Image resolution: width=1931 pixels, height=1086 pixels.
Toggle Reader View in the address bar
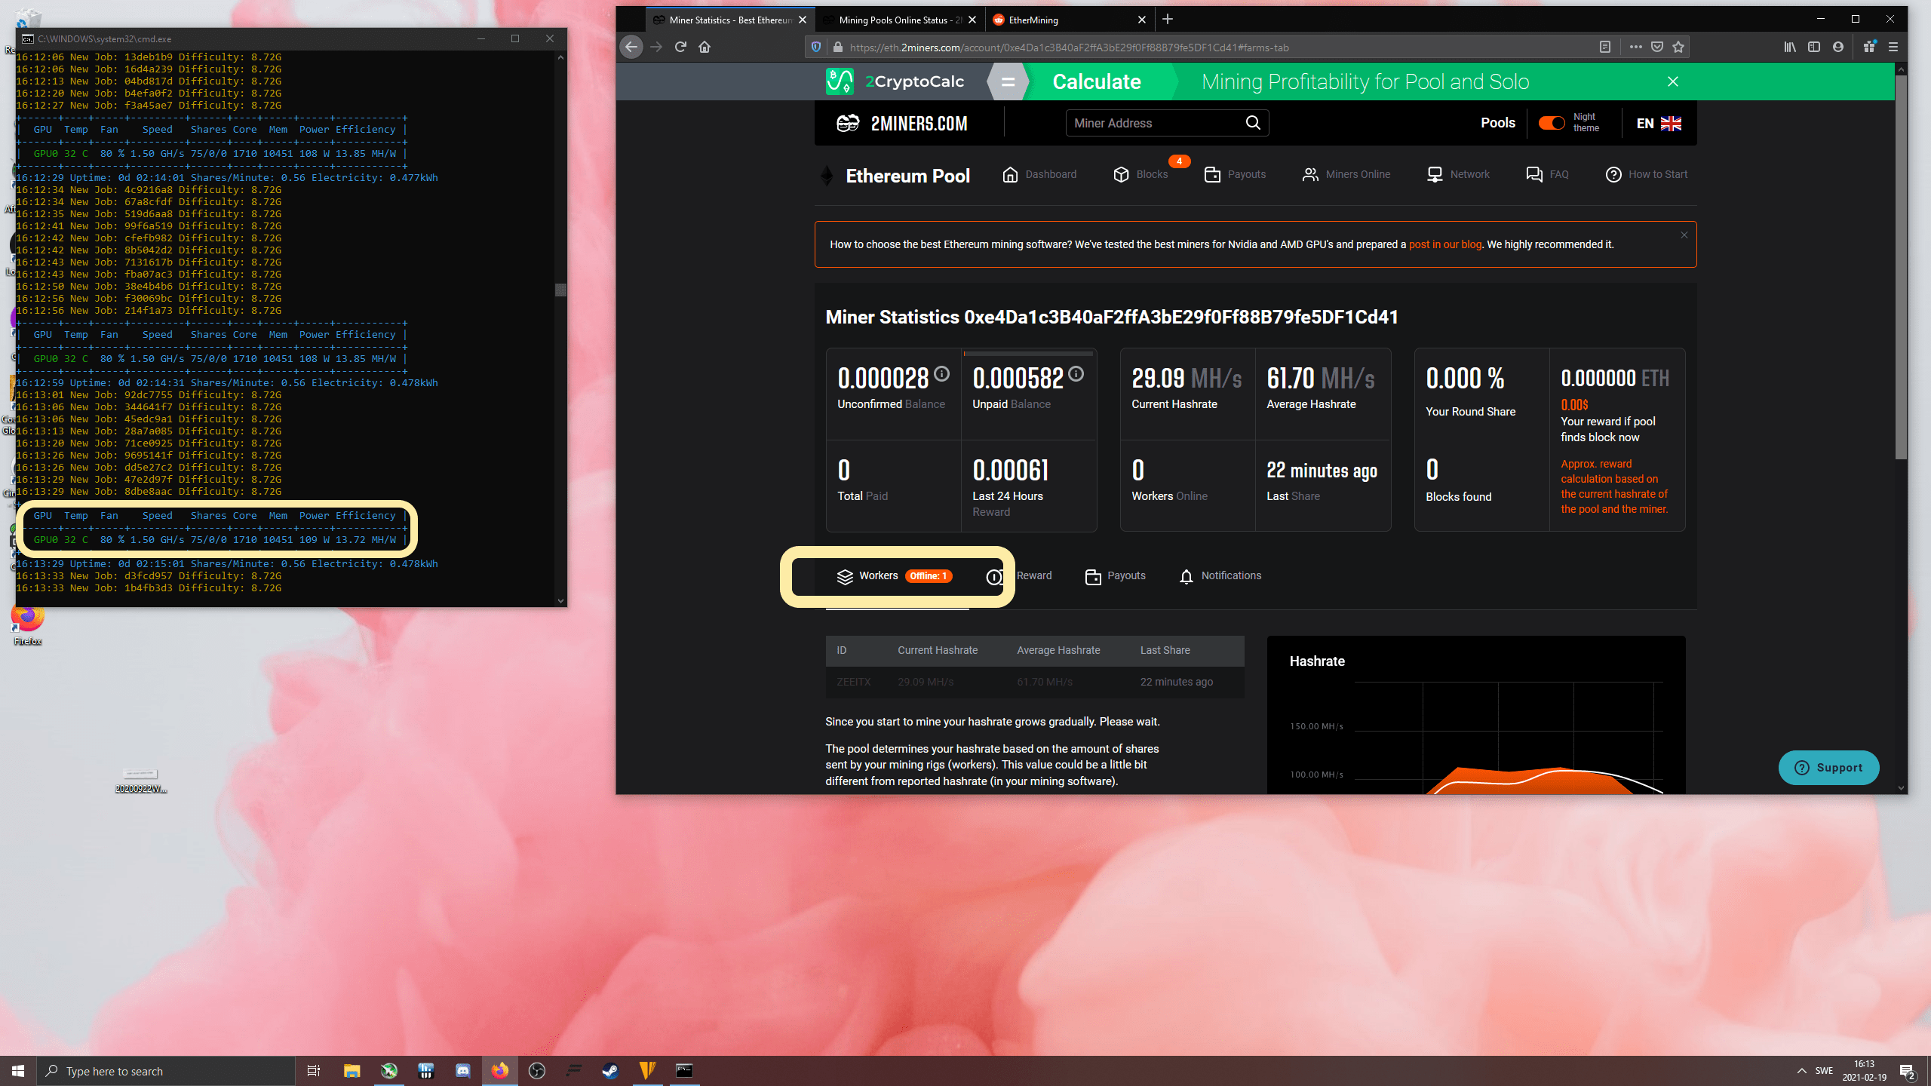click(1605, 47)
